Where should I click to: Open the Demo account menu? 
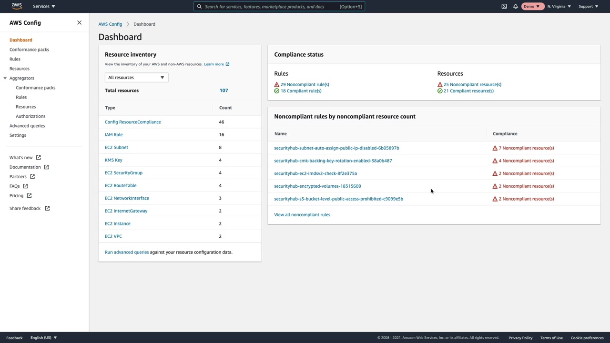(x=531, y=7)
